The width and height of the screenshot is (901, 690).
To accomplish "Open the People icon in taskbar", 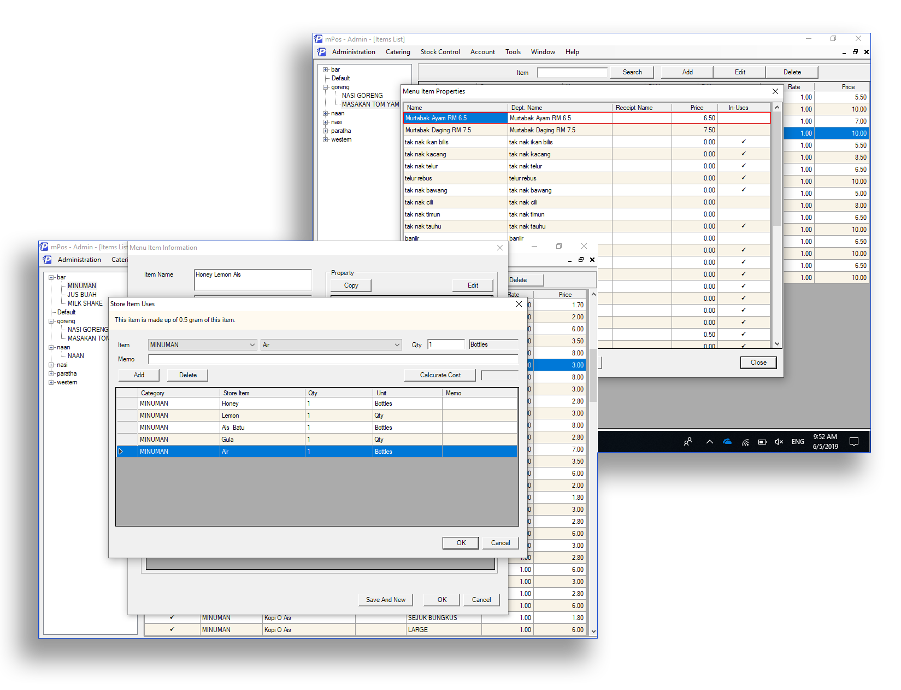I will coord(688,442).
